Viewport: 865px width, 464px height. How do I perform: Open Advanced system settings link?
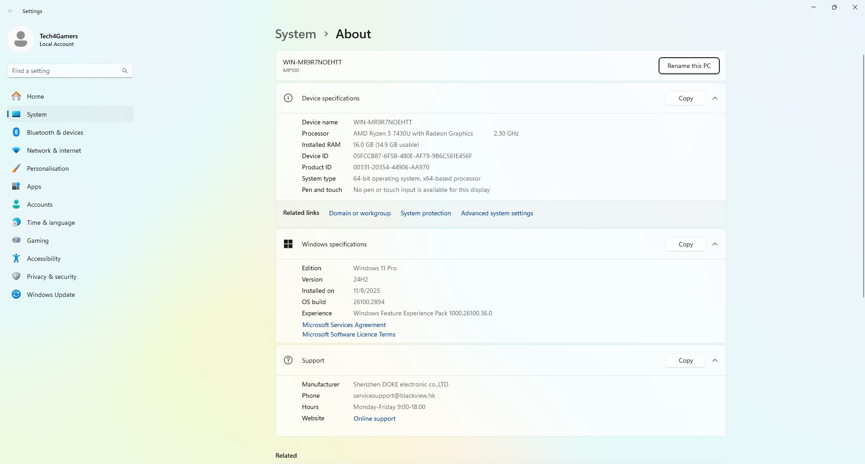[x=496, y=213]
